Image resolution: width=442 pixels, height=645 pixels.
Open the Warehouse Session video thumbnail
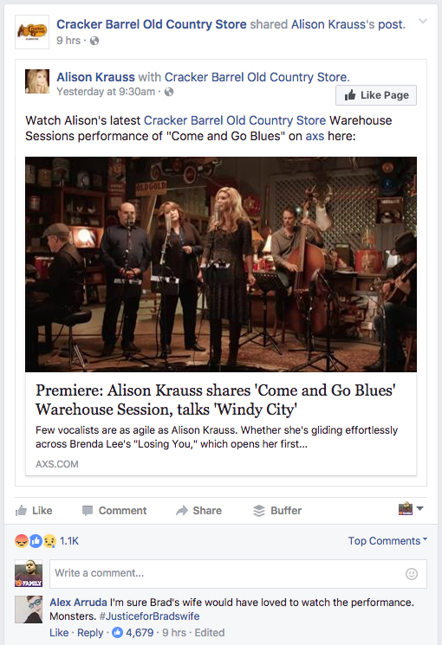tap(221, 265)
